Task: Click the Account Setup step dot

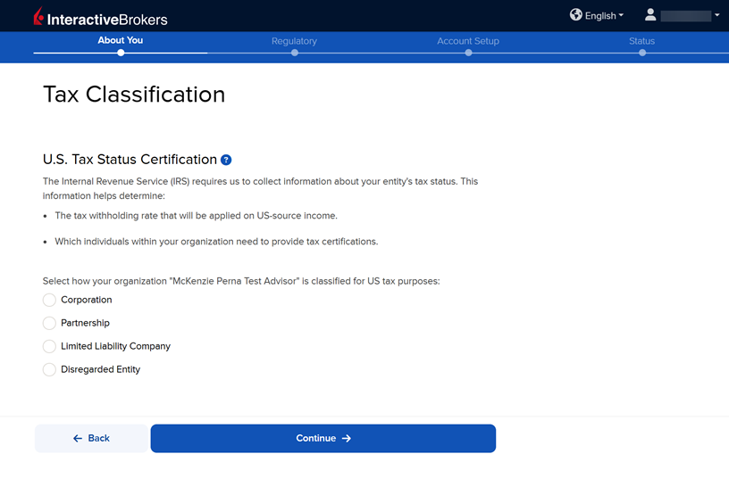Action: [x=468, y=53]
